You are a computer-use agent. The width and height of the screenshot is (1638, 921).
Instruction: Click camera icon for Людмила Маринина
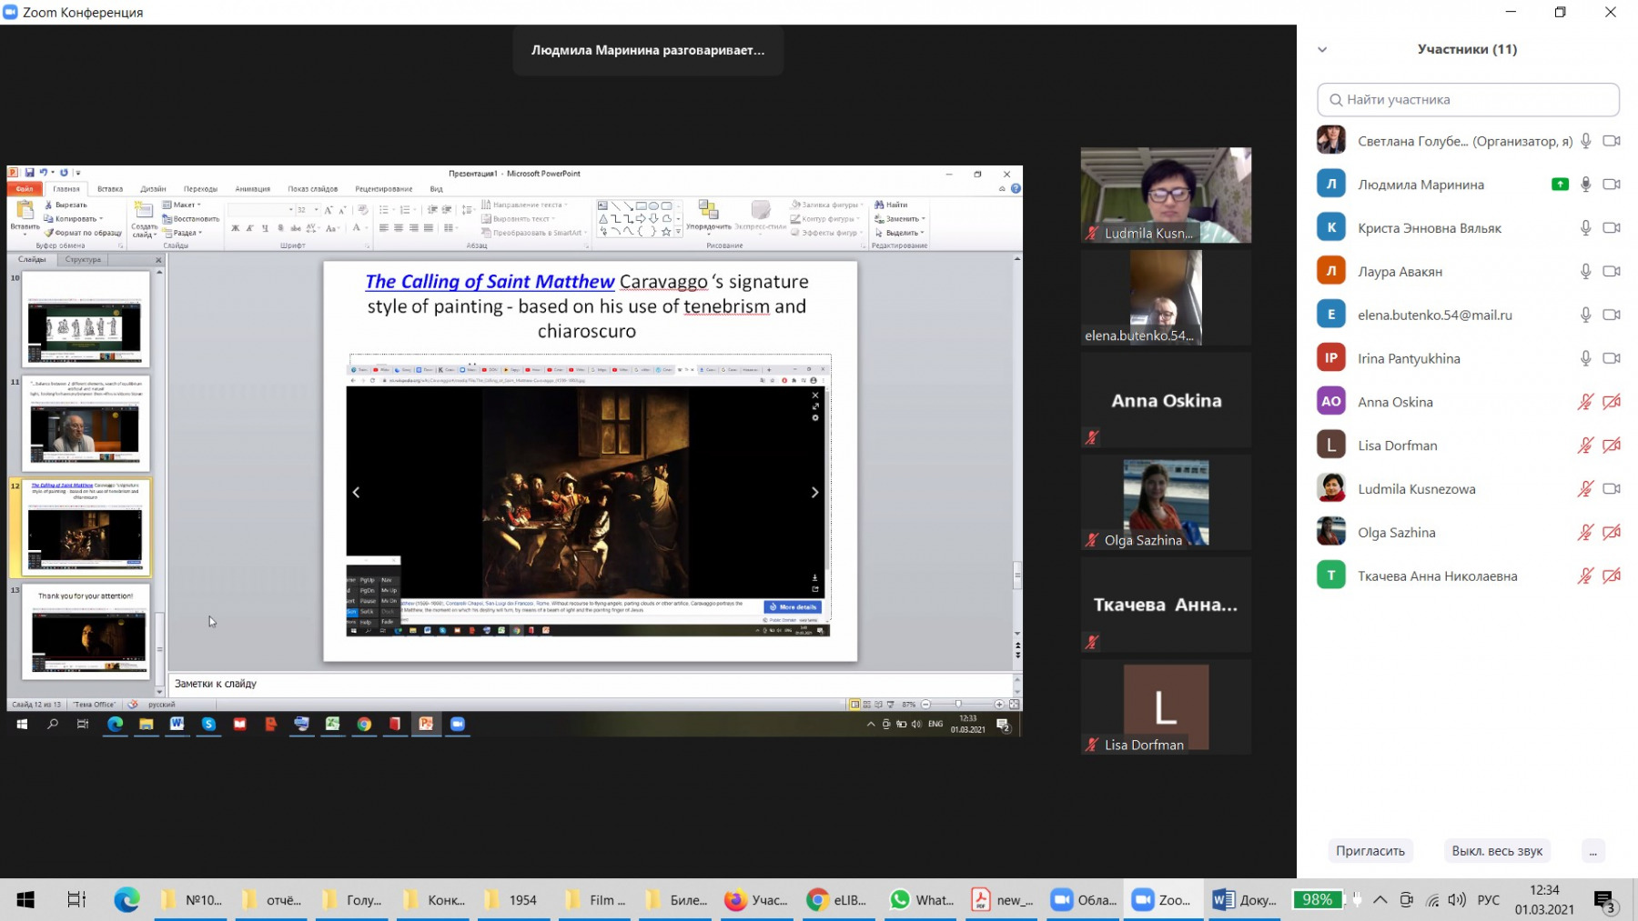[x=1612, y=185]
